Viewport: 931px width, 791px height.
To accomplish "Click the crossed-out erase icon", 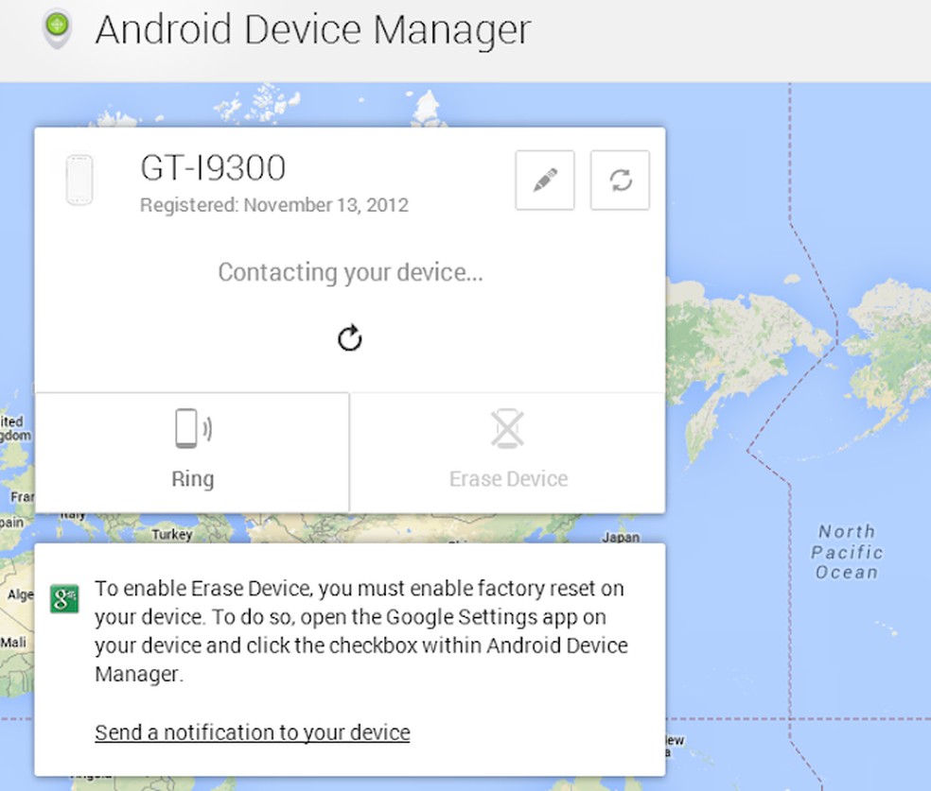I will pos(507,427).
